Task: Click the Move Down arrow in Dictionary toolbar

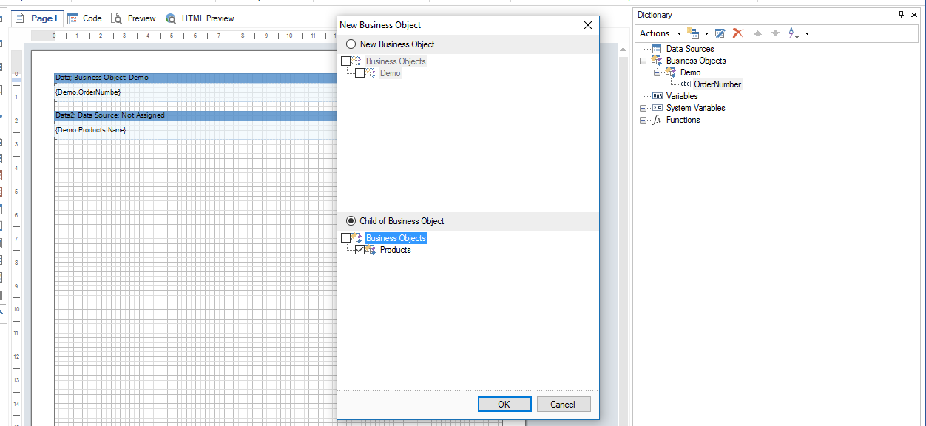Action: click(x=775, y=33)
